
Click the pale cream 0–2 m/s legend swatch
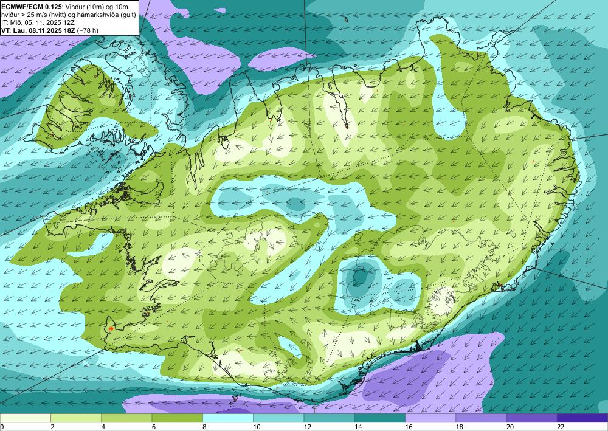click(x=25, y=418)
